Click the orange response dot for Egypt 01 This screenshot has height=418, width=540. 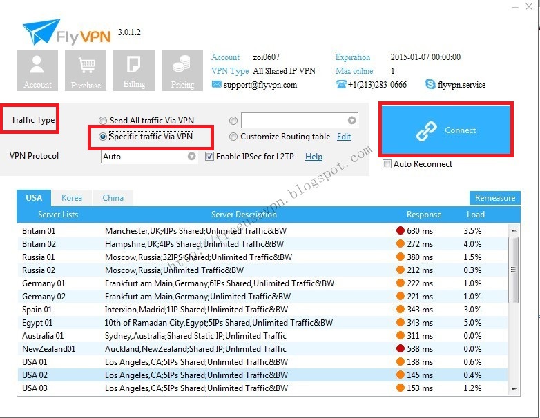[401, 322]
